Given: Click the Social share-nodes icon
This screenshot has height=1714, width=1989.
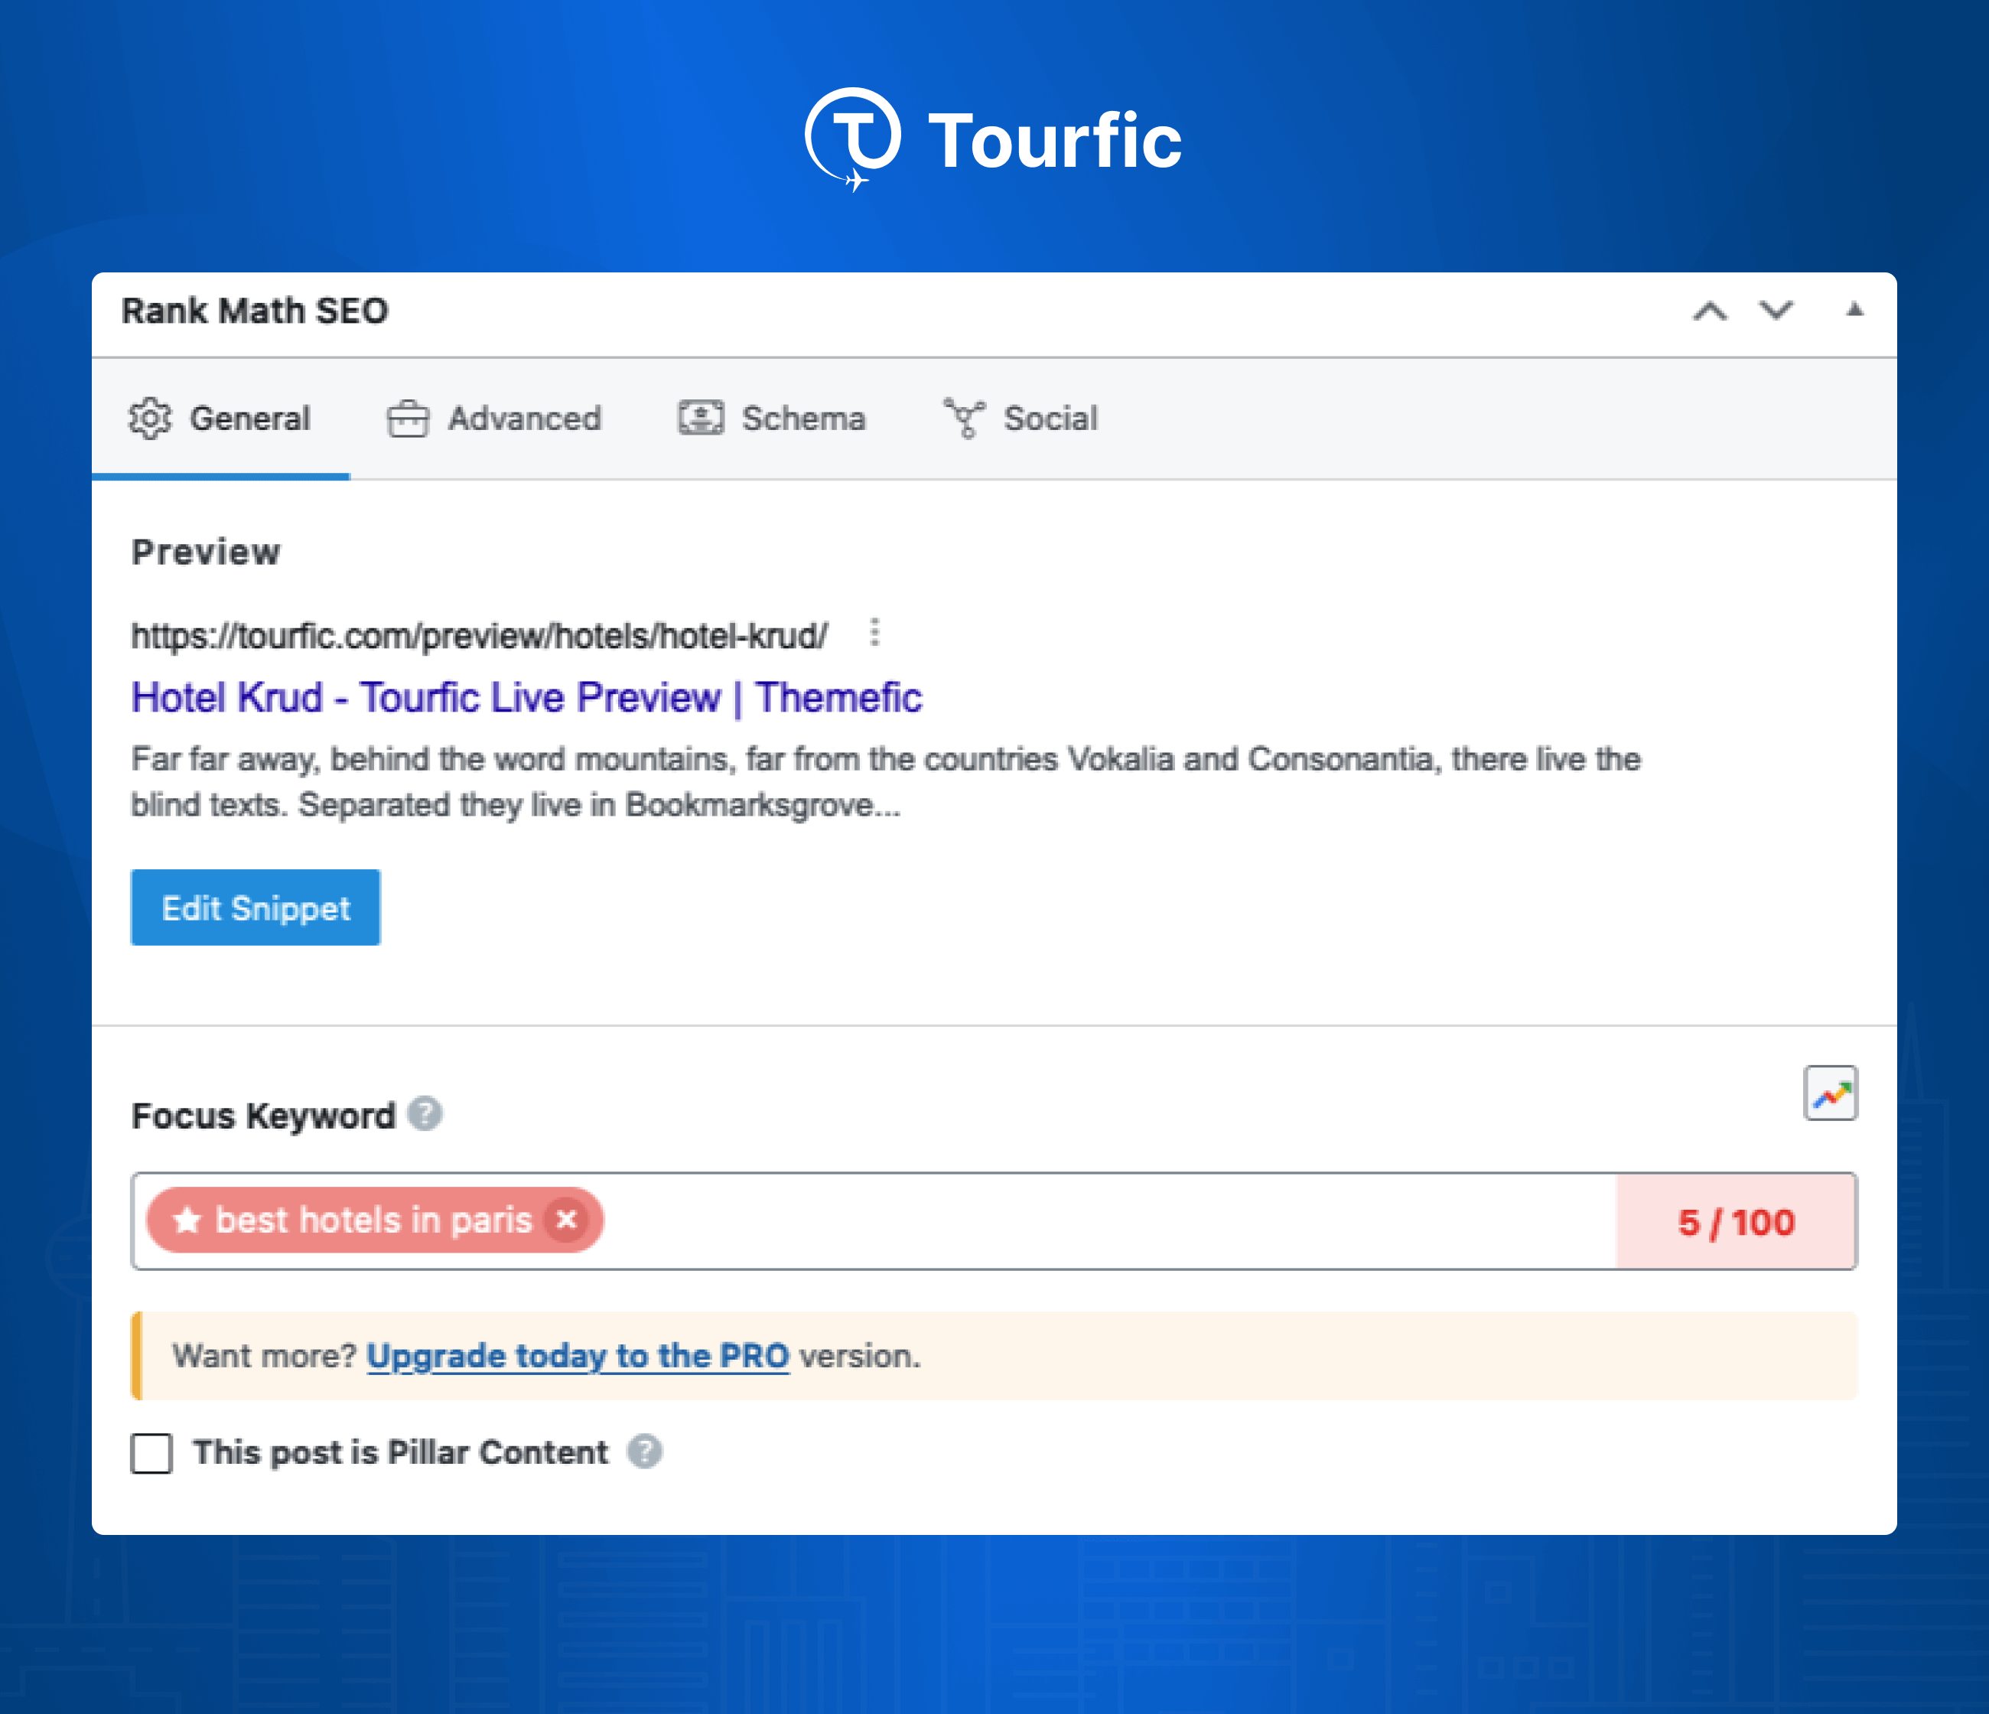Looking at the screenshot, I should (965, 419).
